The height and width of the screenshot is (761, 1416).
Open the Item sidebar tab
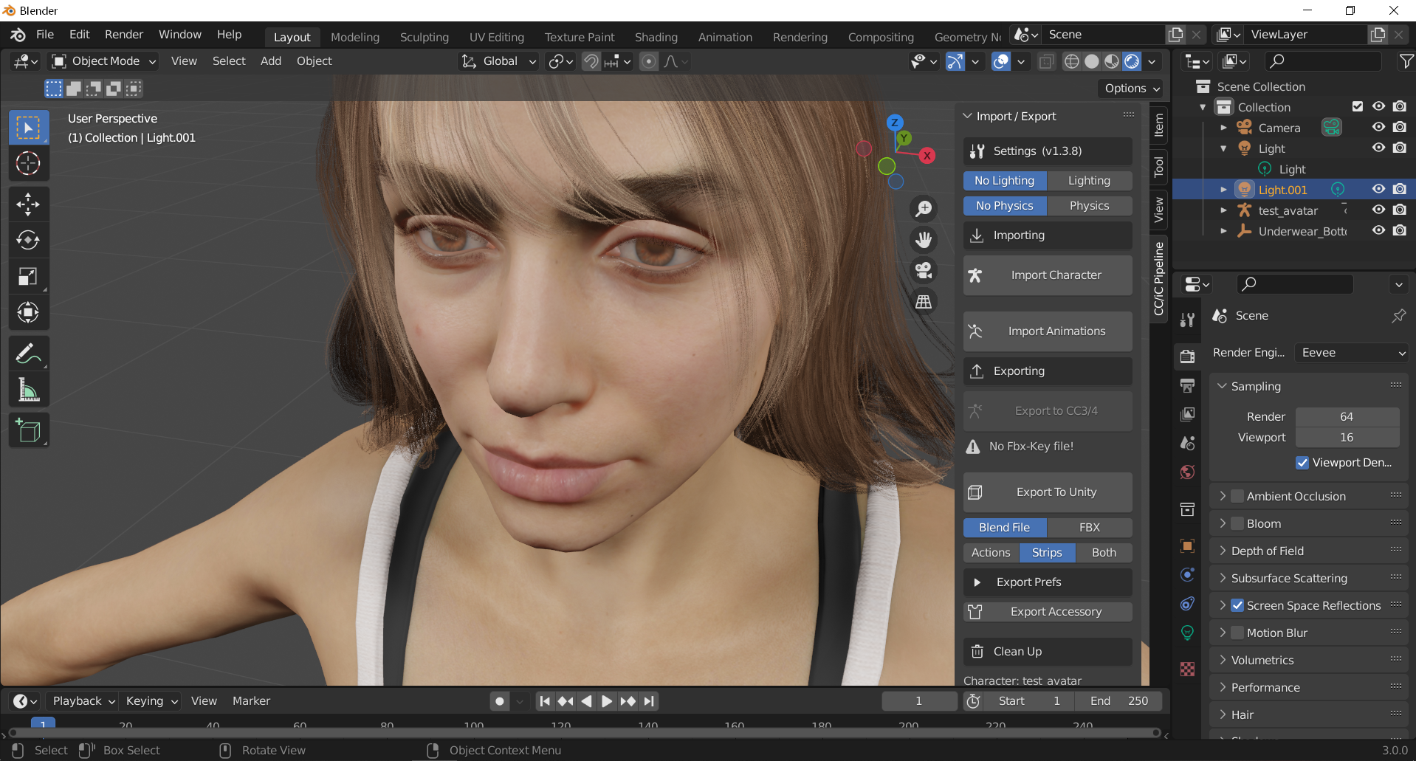point(1158,125)
